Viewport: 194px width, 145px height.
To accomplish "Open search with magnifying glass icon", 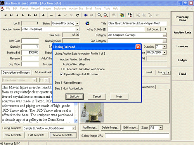I will 99,15.
